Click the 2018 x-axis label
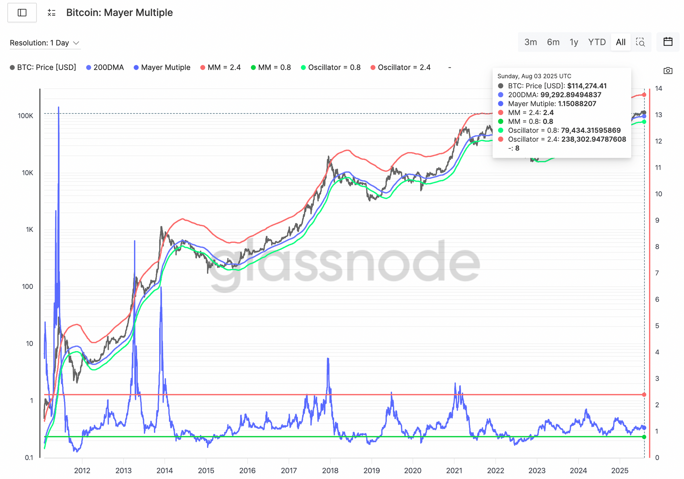The height and width of the screenshot is (479, 684). point(330,470)
